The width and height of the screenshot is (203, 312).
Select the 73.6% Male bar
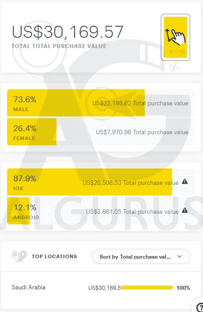[x=76, y=103]
